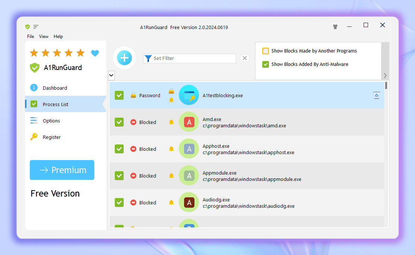Viewport: 415px width, 255px height.
Task: Click the Premium upgrade button
Action: tap(62, 170)
